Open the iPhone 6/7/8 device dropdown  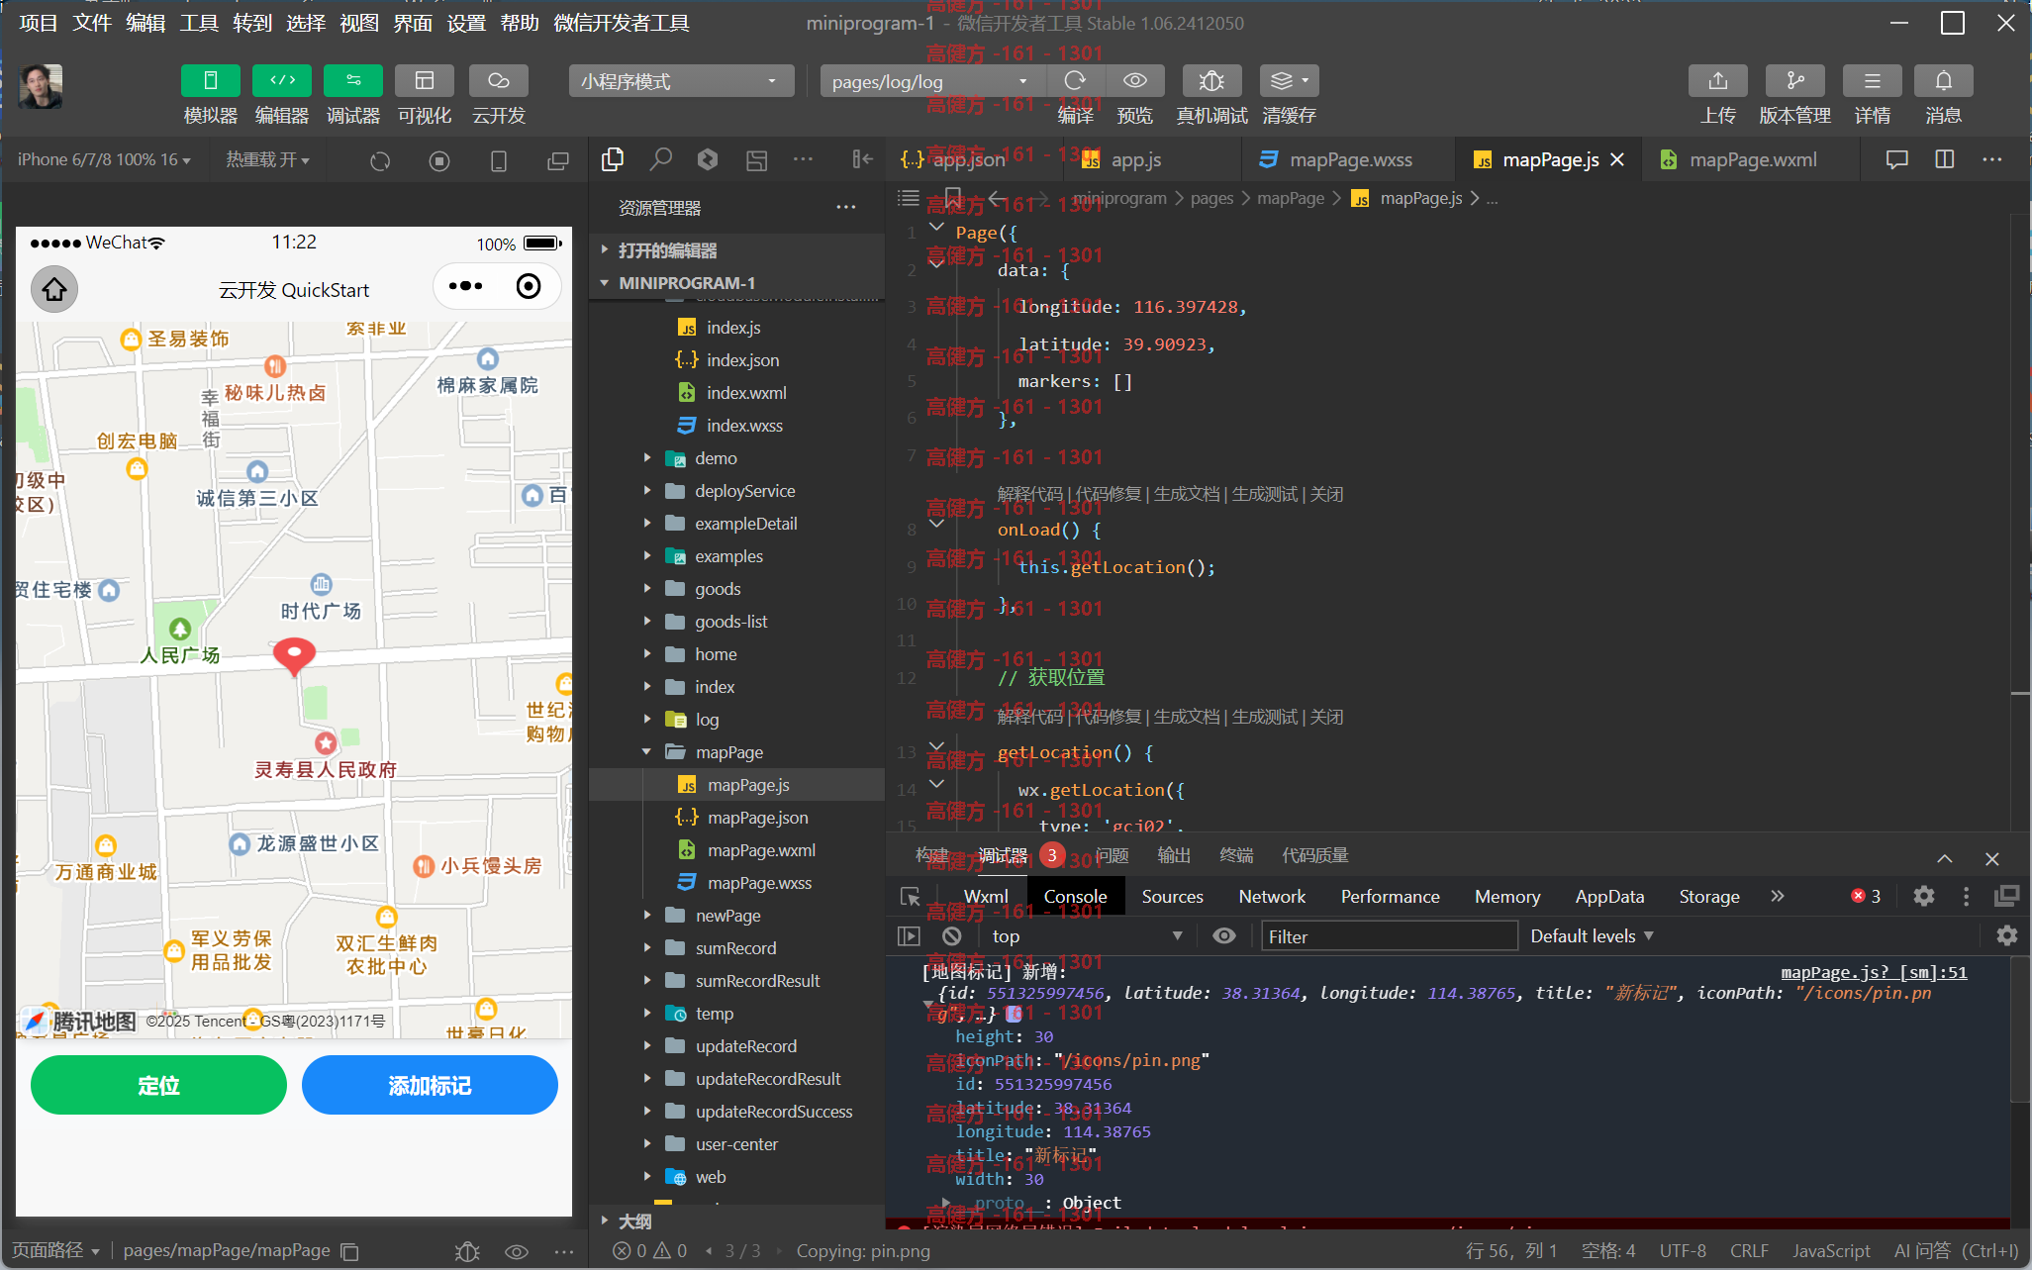coord(104,159)
